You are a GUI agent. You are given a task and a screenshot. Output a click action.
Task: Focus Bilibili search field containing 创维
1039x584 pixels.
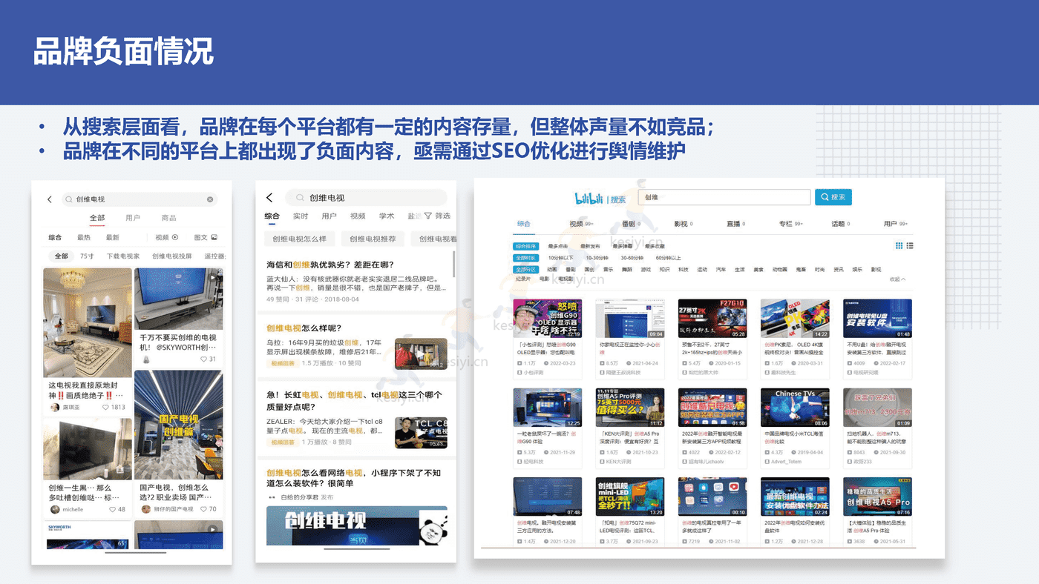(x=724, y=197)
